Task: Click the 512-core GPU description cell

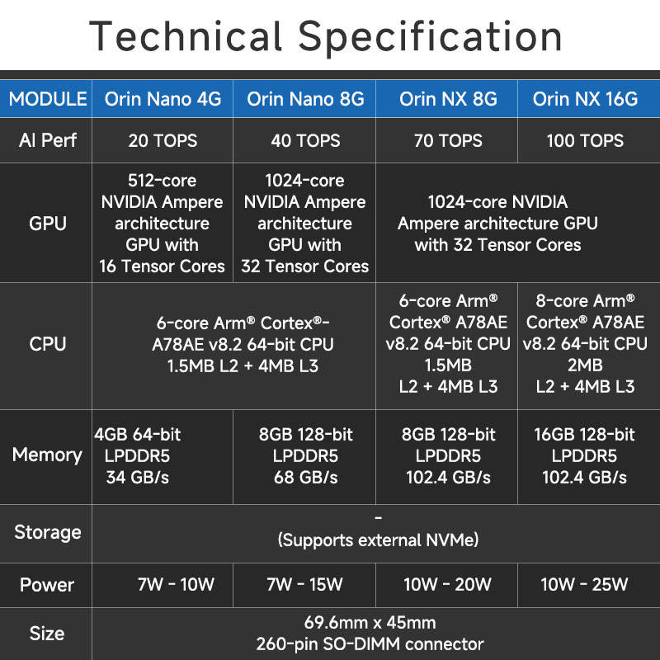Action: 163,223
